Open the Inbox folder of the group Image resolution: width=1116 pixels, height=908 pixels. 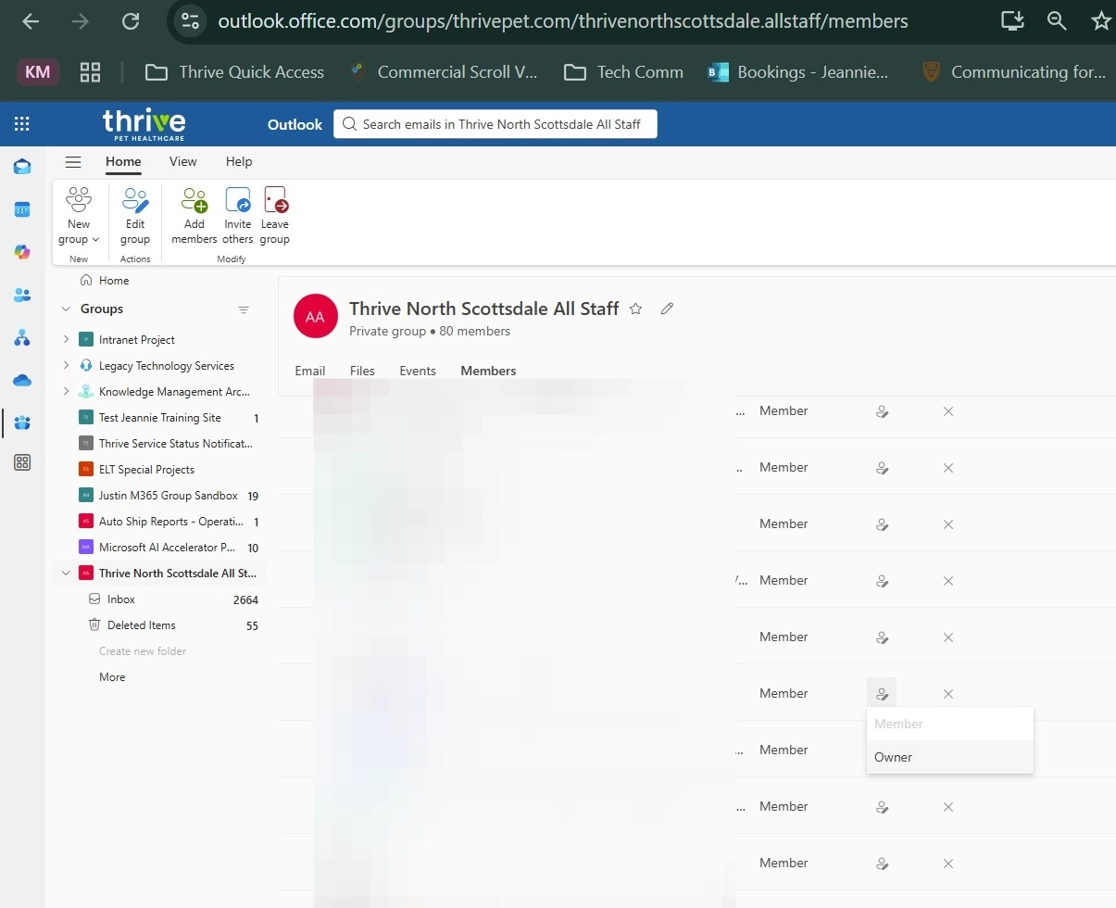(x=121, y=599)
